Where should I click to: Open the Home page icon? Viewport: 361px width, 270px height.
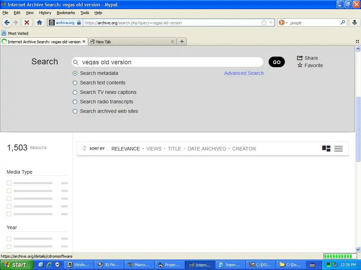(39, 22)
